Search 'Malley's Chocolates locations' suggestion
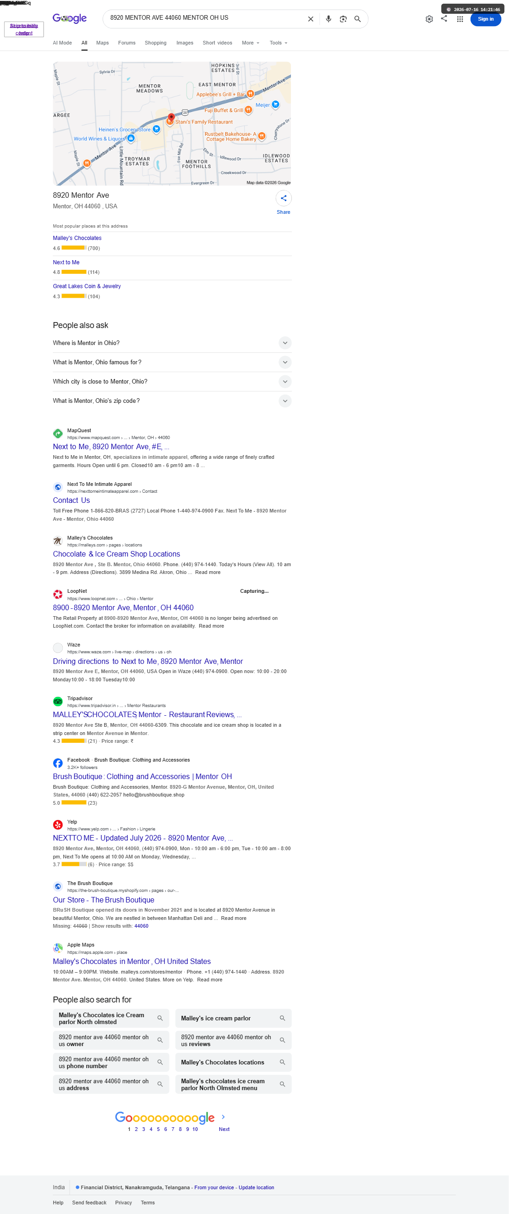Viewport: 515px width, 1214px height. coord(233,1062)
